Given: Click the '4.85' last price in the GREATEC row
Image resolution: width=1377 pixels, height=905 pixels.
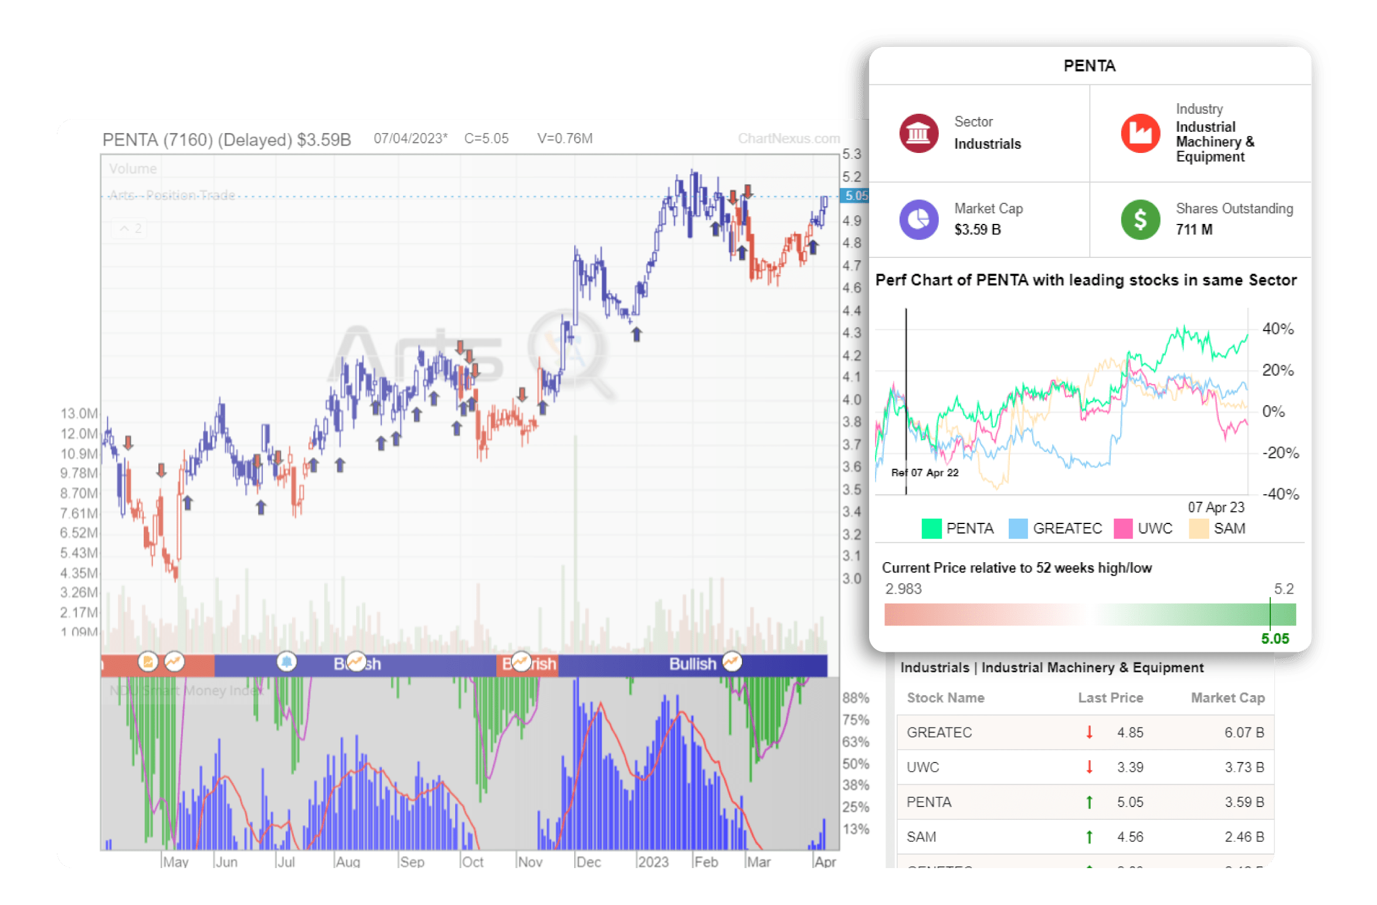Looking at the screenshot, I should coord(1130,732).
